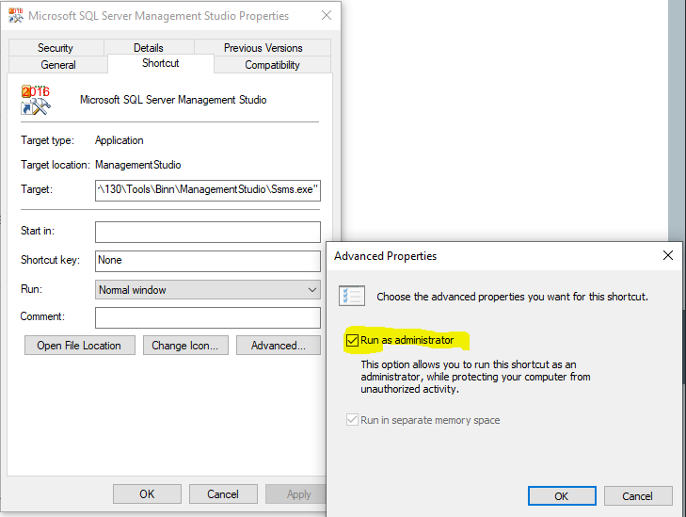Screen dimensions: 686x517
Task: Click the Start in input field
Action: coord(208,232)
